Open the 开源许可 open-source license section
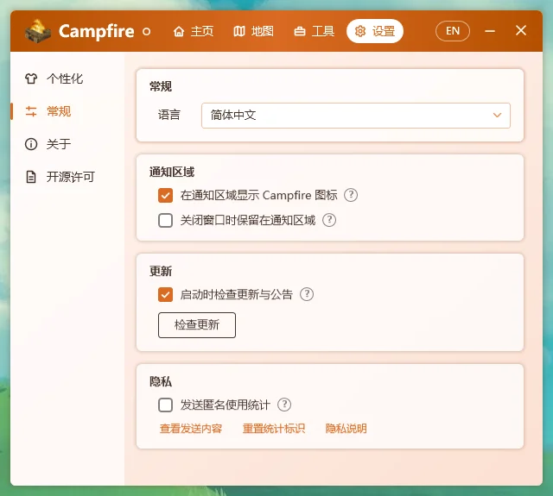 click(x=60, y=177)
